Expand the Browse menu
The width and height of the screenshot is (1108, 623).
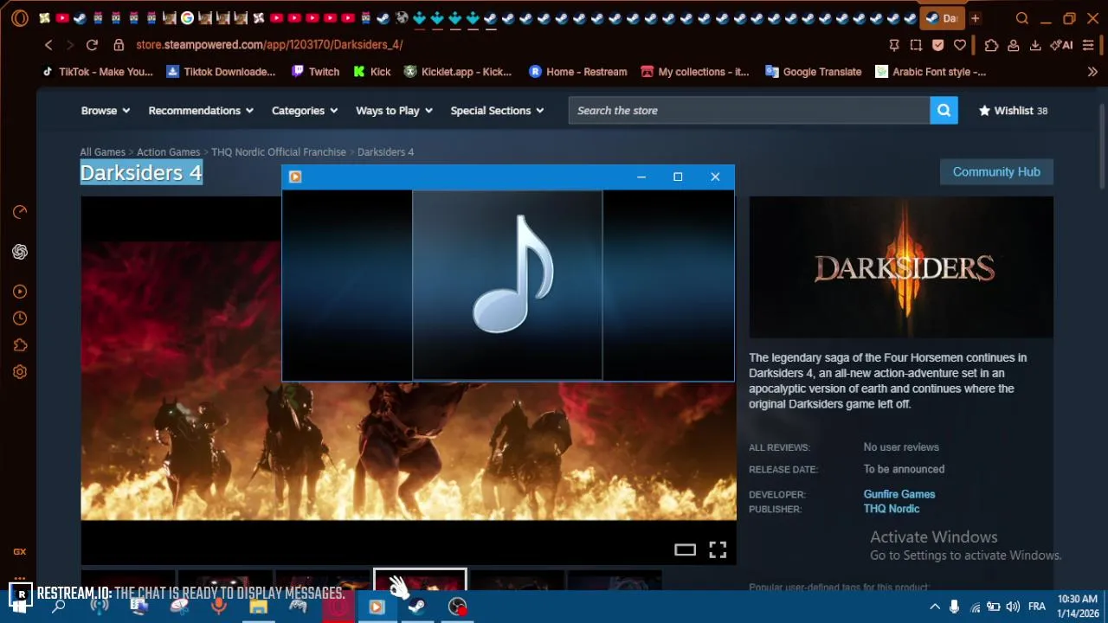click(105, 111)
